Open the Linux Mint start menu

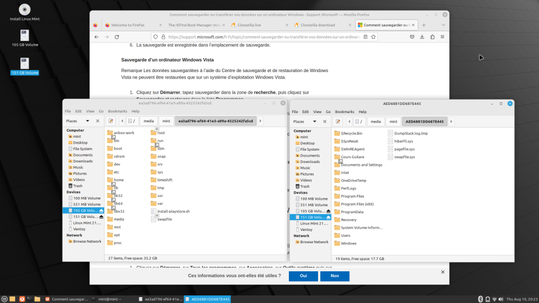click(x=5, y=299)
